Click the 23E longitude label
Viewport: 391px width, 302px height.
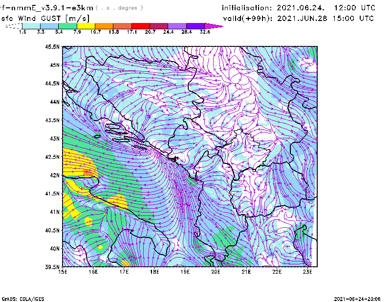[x=307, y=272]
